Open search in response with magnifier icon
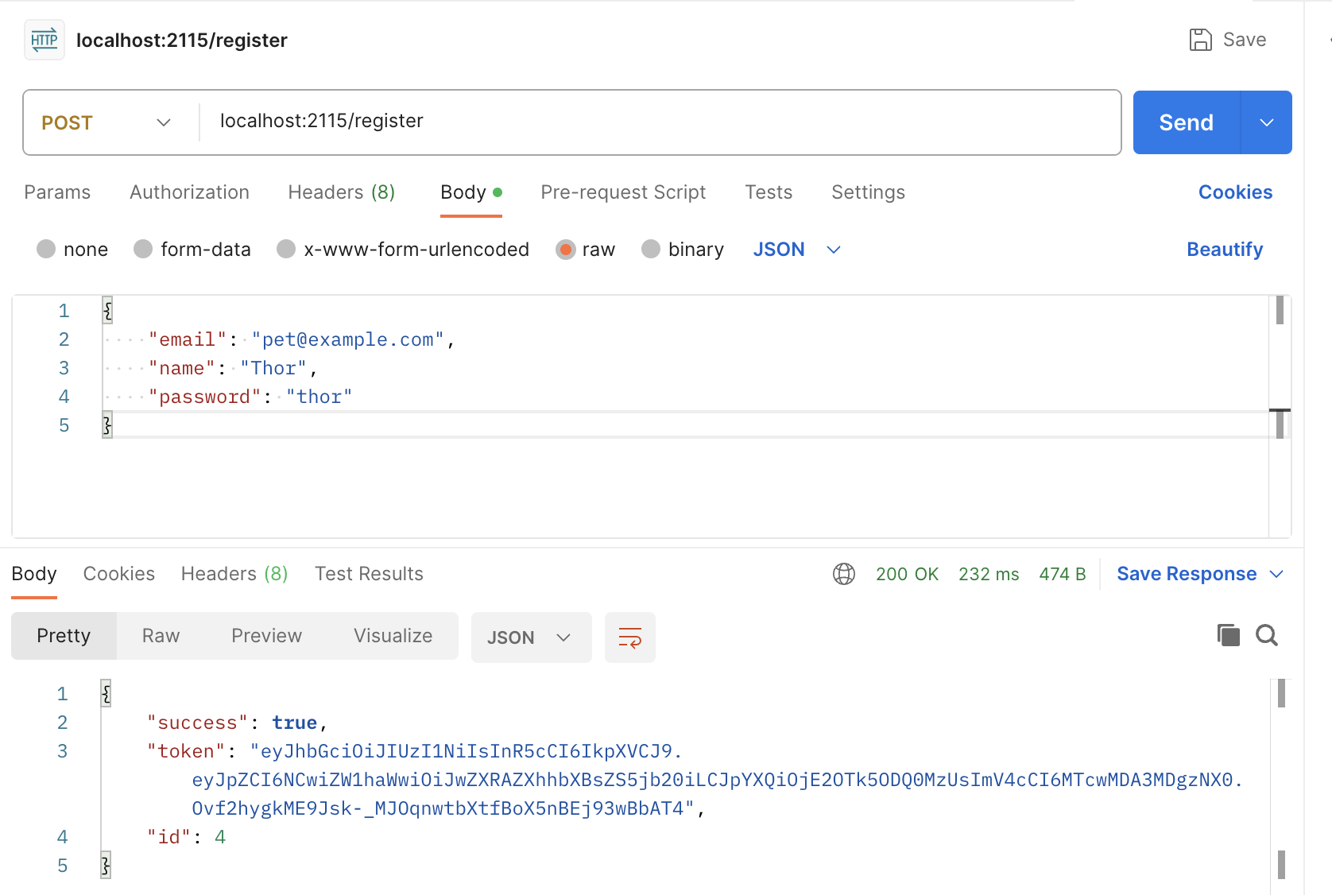The width and height of the screenshot is (1332, 895). [1266, 635]
